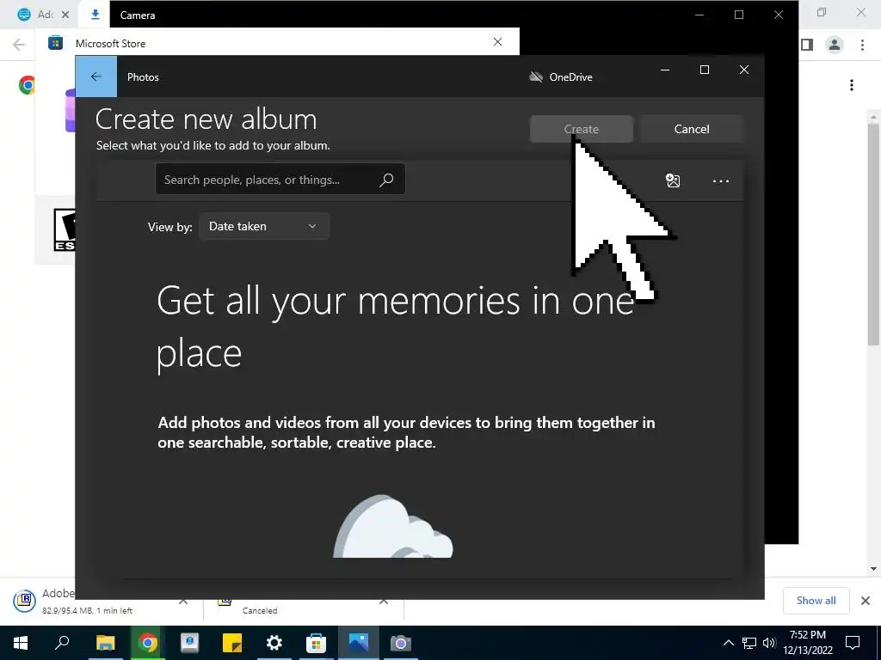Maximize the Camera window
The image size is (881, 660).
click(739, 15)
